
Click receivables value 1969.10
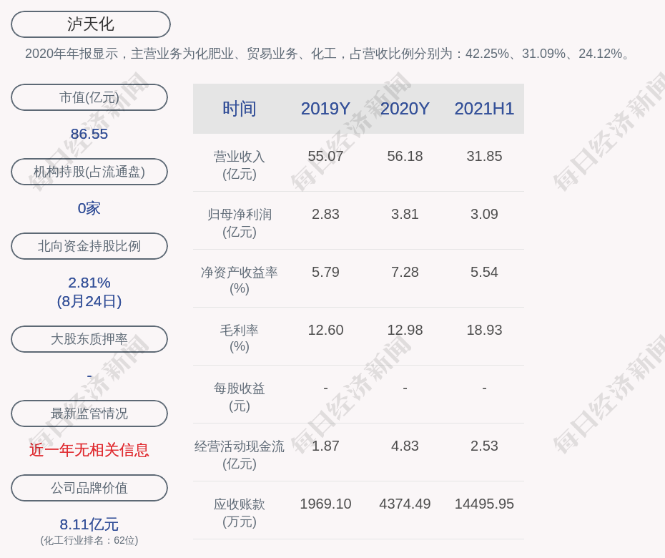(325, 504)
